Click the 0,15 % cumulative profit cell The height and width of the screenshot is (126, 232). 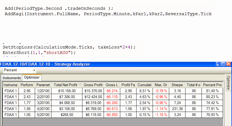pos(144,115)
